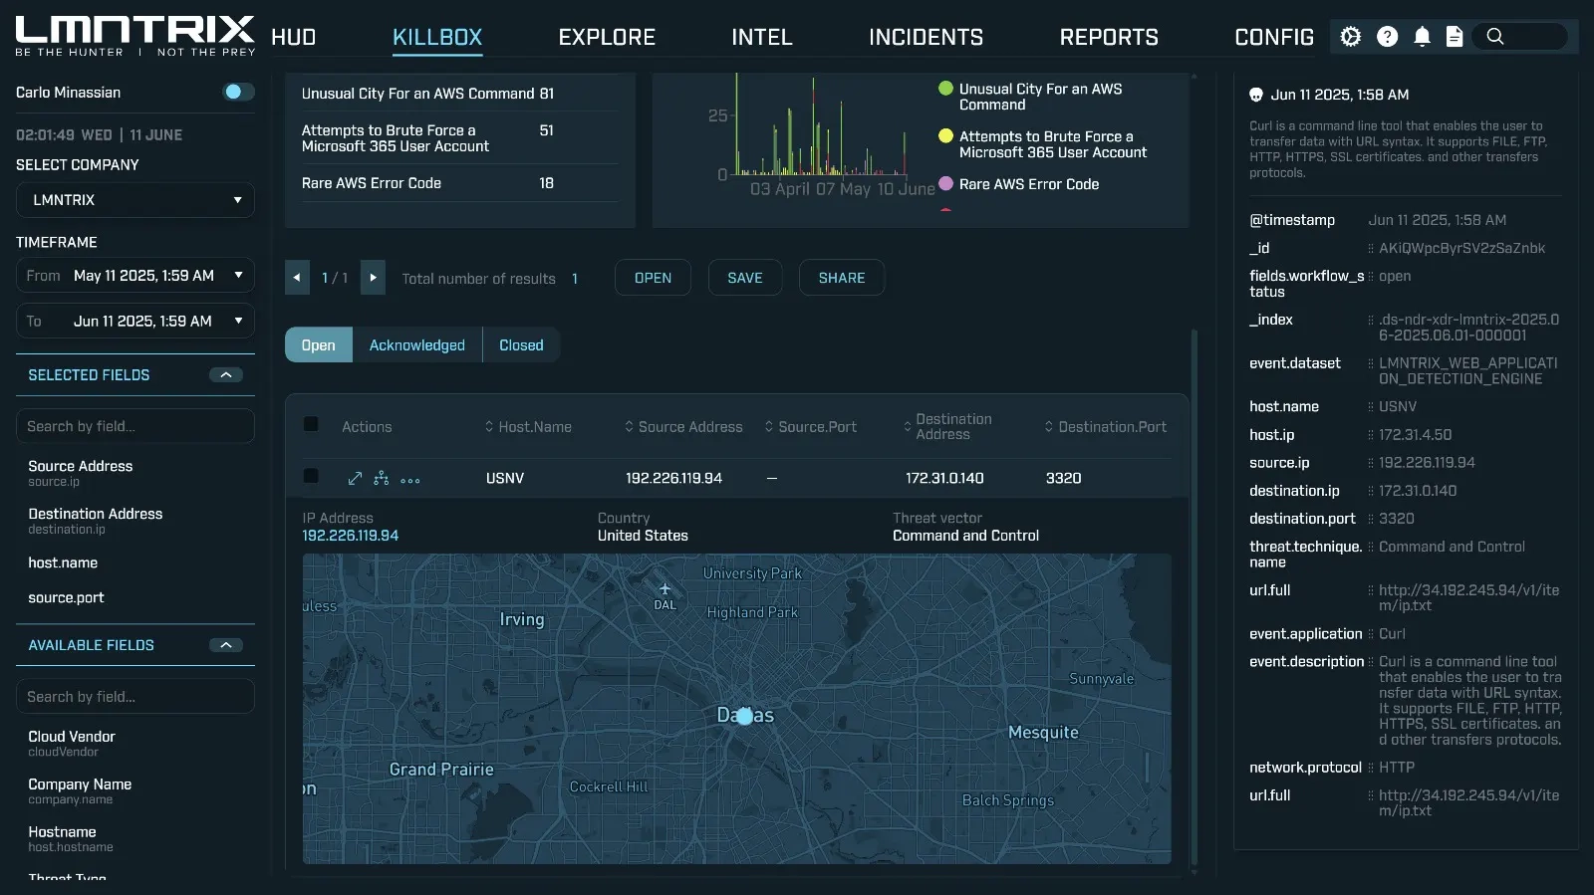Image resolution: width=1594 pixels, height=895 pixels.
Task: Click the Unusual City For an AWS Command row
Action: point(459,94)
